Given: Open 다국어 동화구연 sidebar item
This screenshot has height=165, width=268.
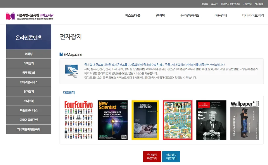Looking at the screenshot, I should (29, 120).
